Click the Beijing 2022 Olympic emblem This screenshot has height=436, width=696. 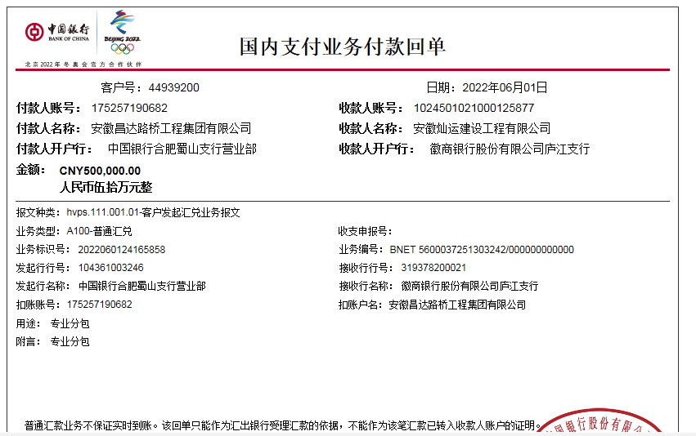pos(123,32)
